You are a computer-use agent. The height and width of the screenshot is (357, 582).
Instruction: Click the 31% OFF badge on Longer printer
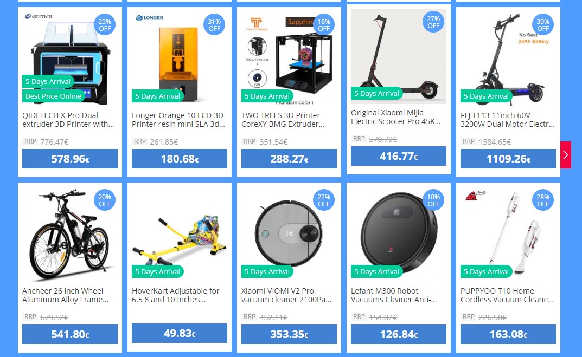click(x=214, y=25)
